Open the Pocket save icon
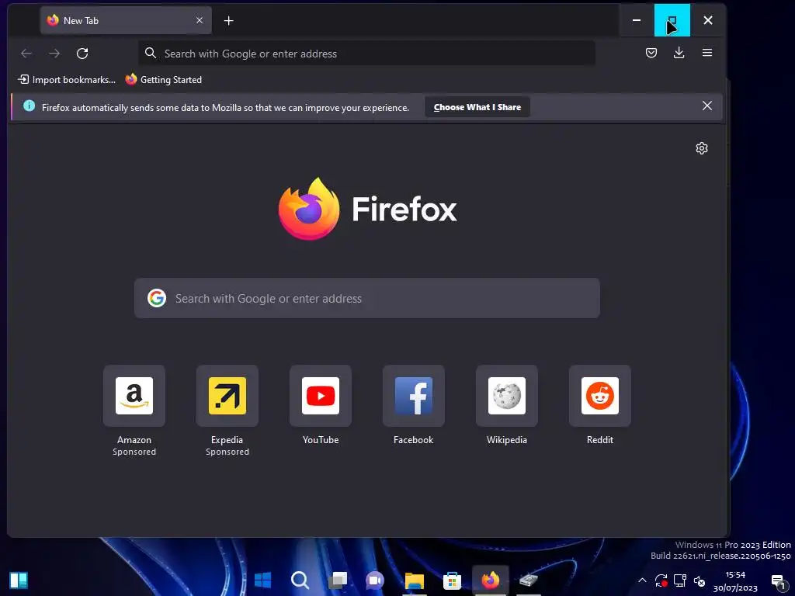Image resolution: width=795 pixels, height=596 pixels. (651, 53)
